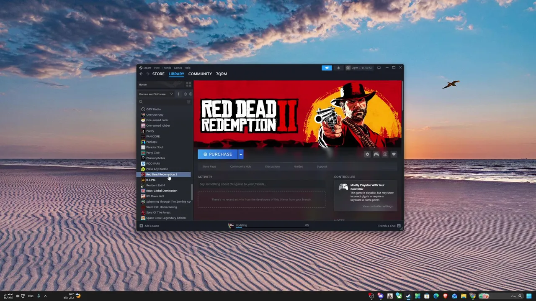
Task: Open the View menu
Action: (157, 68)
